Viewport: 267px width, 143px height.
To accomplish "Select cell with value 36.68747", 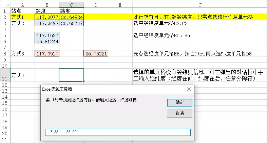I will click(x=71, y=23).
